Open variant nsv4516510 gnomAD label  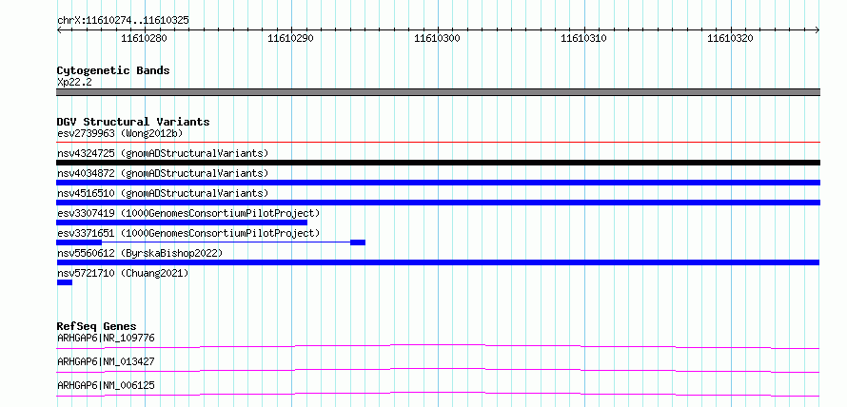click(x=163, y=193)
